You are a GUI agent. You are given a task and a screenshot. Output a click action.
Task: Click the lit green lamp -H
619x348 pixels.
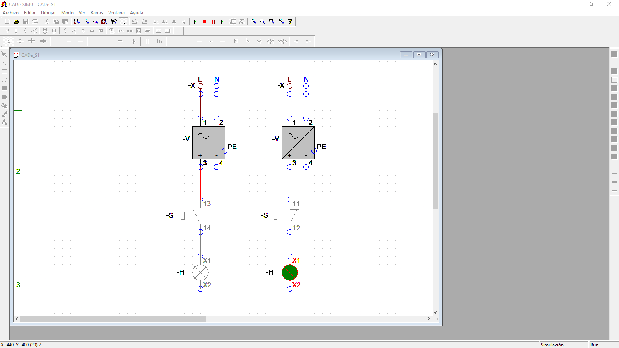[290, 273]
